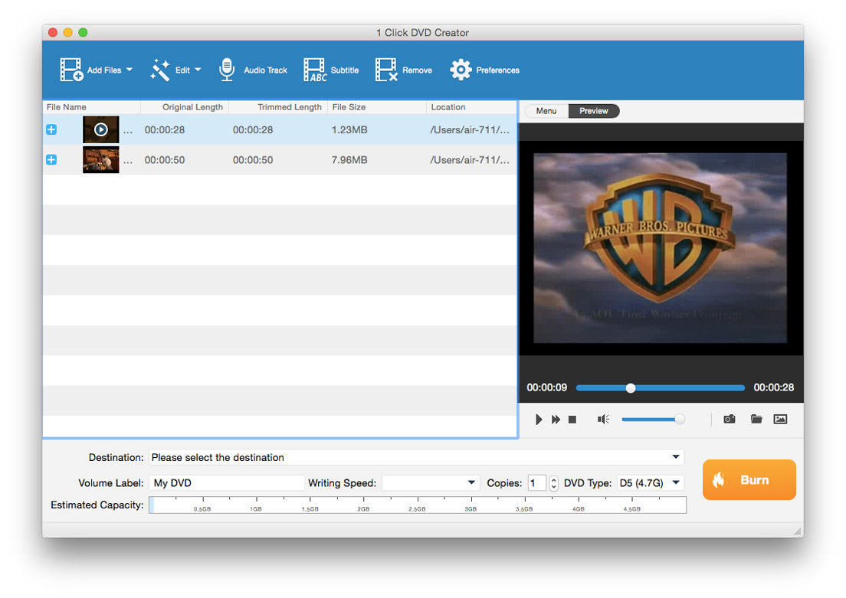The image size is (846, 598).
Task: Mute the preview audio speaker icon
Action: 603,419
